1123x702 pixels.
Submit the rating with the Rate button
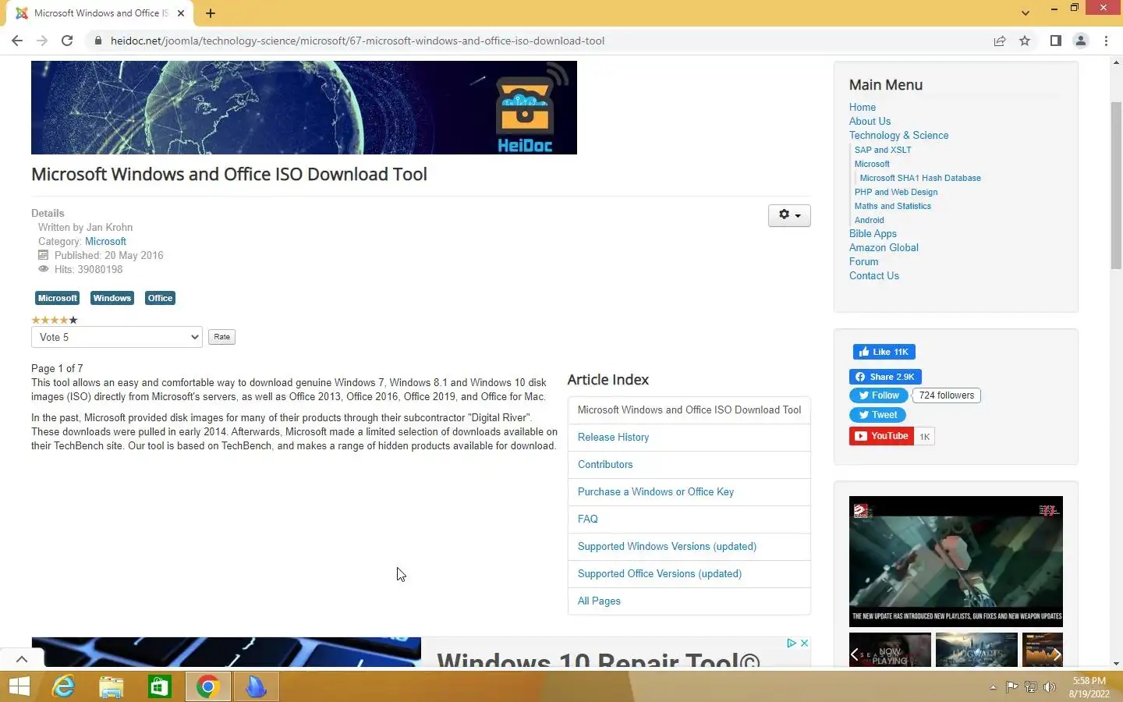click(x=222, y=337)
